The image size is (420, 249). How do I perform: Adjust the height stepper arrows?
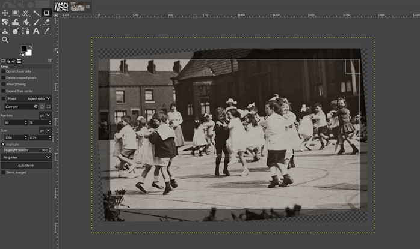[x=50, y=138]
